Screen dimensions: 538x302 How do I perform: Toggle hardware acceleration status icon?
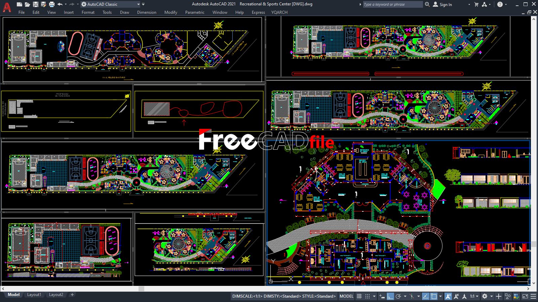516,296
